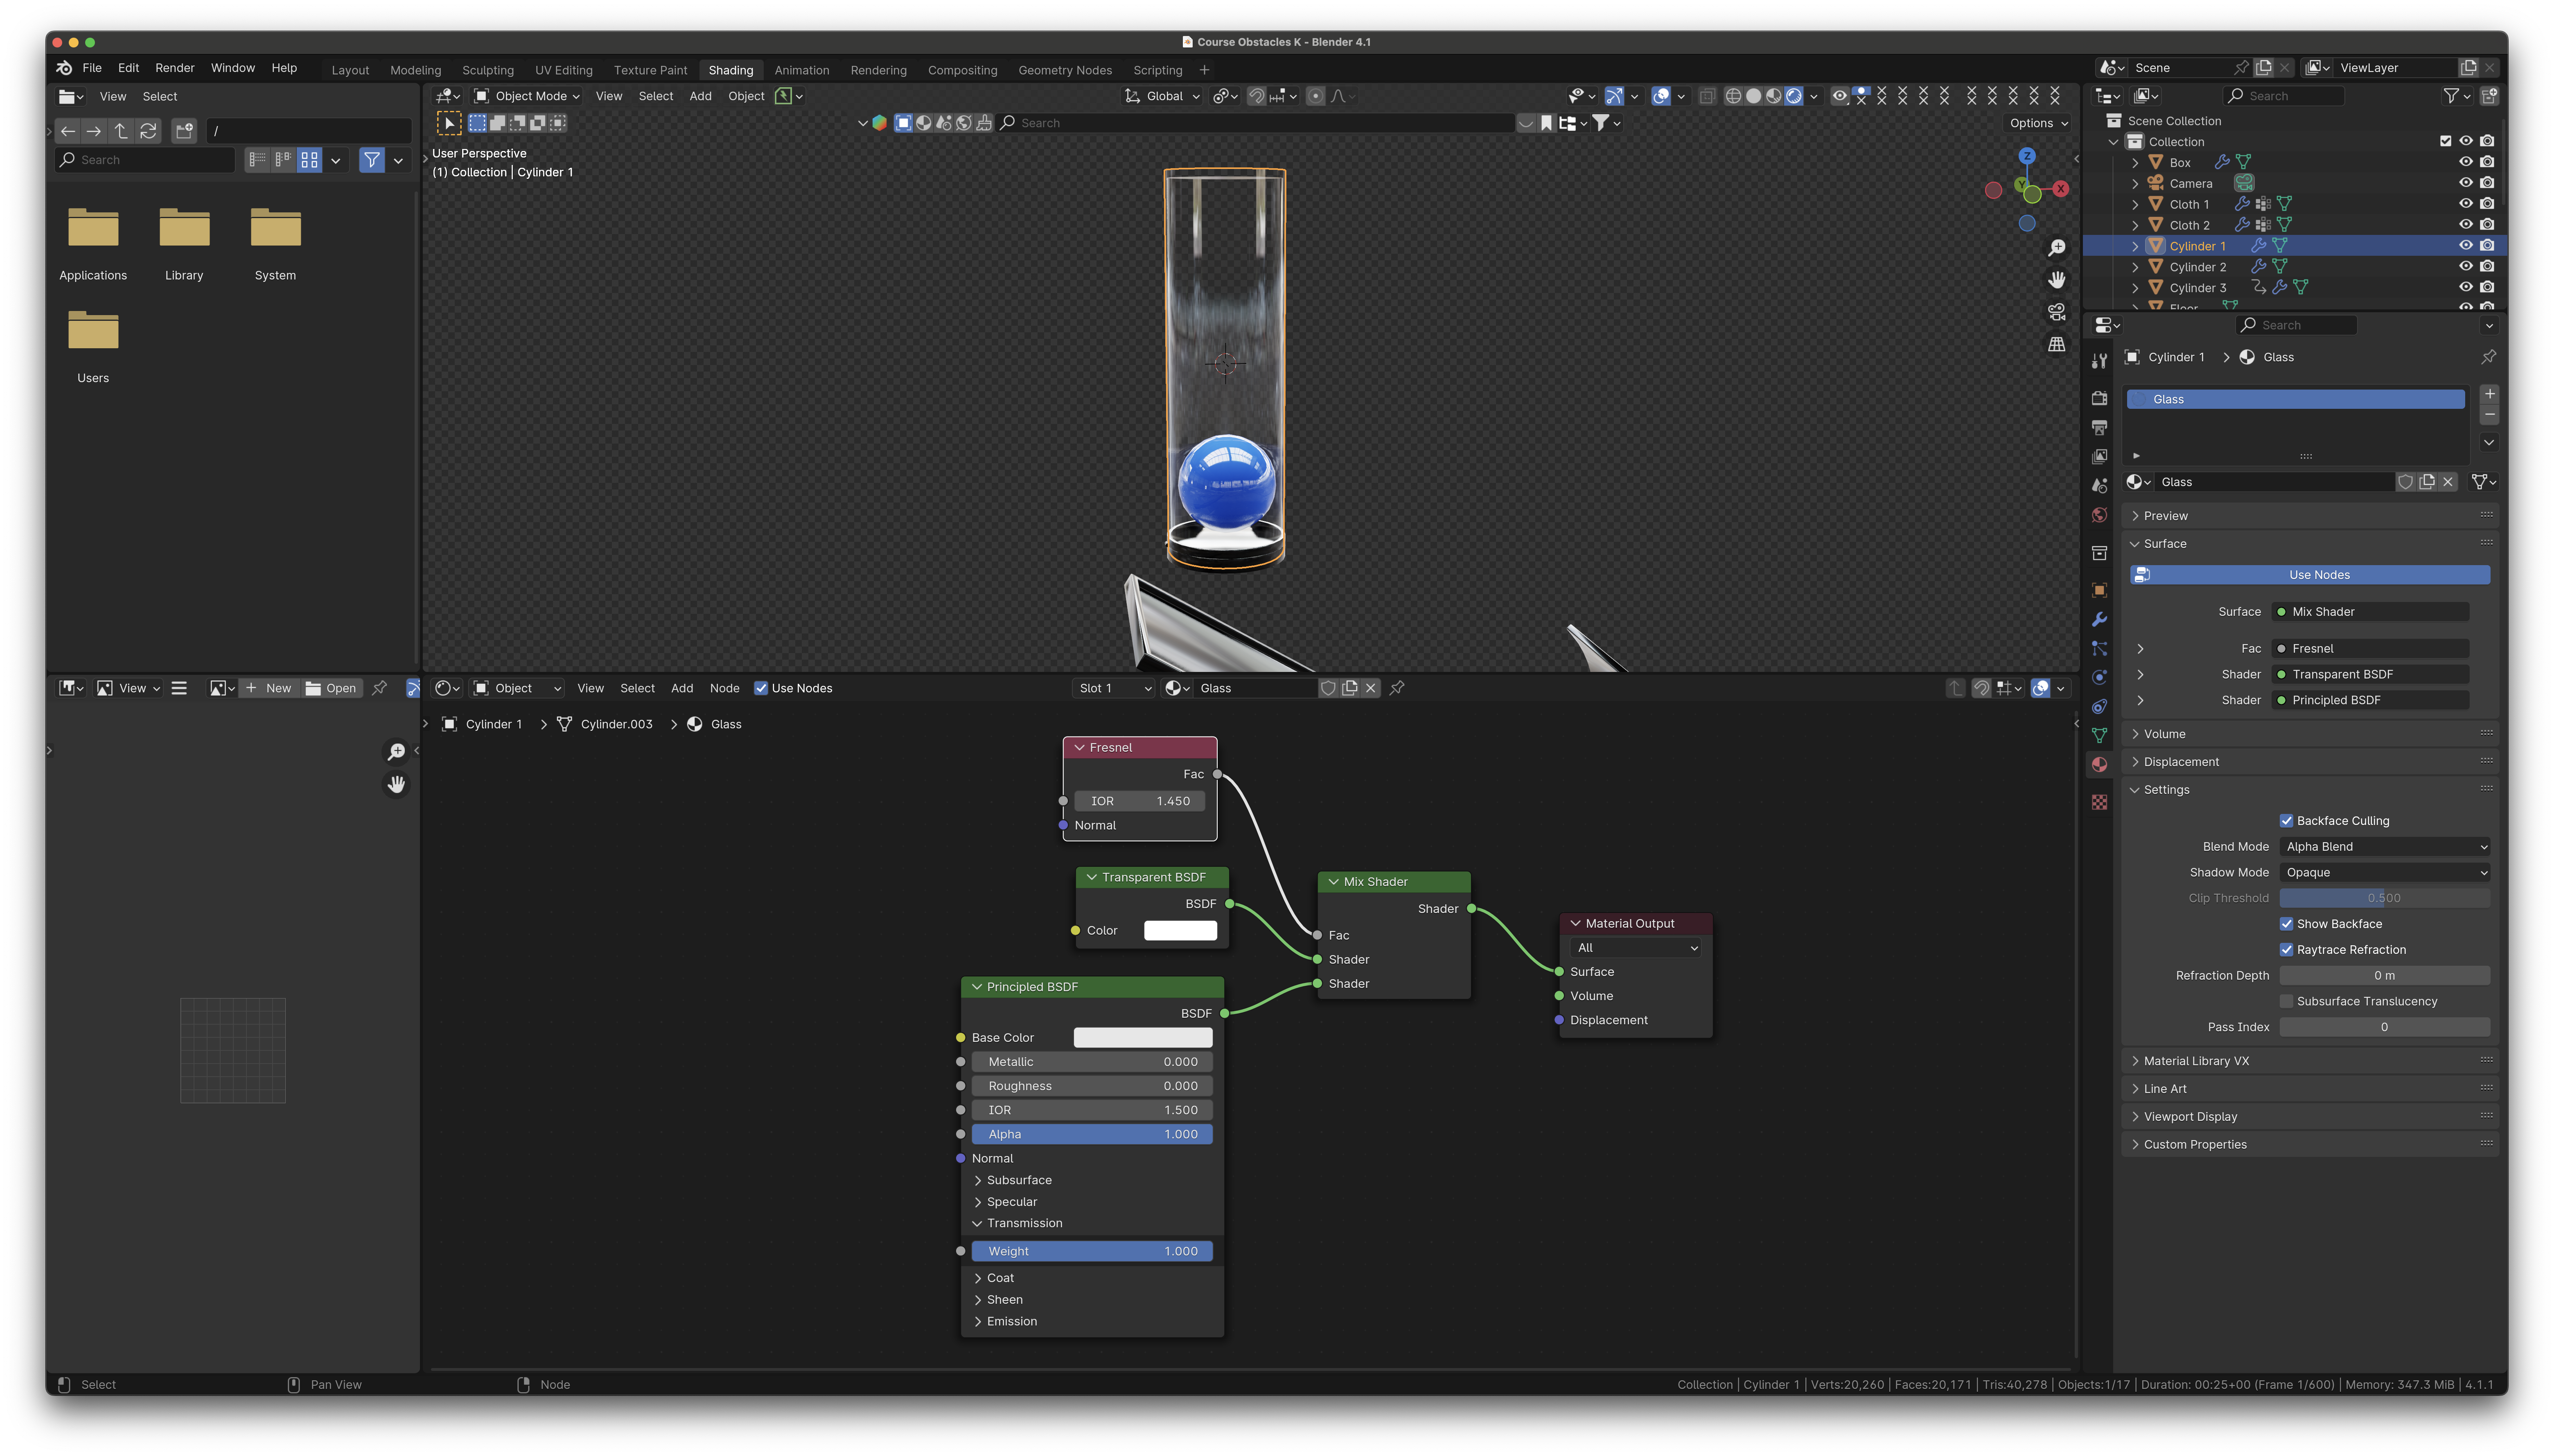This screenshot has height=1456, width=2554.
Task: Click Transparent BSDF Color swatch
Action: [x=1180, y=931]
